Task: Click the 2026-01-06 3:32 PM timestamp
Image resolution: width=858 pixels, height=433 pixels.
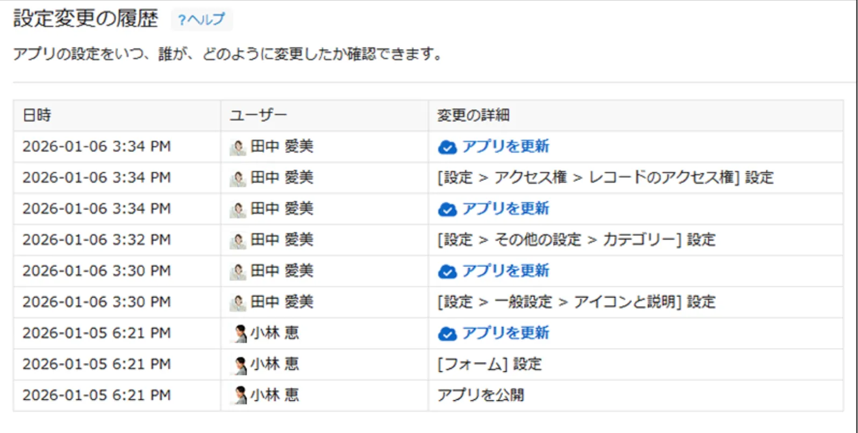Action: [97, 240]
